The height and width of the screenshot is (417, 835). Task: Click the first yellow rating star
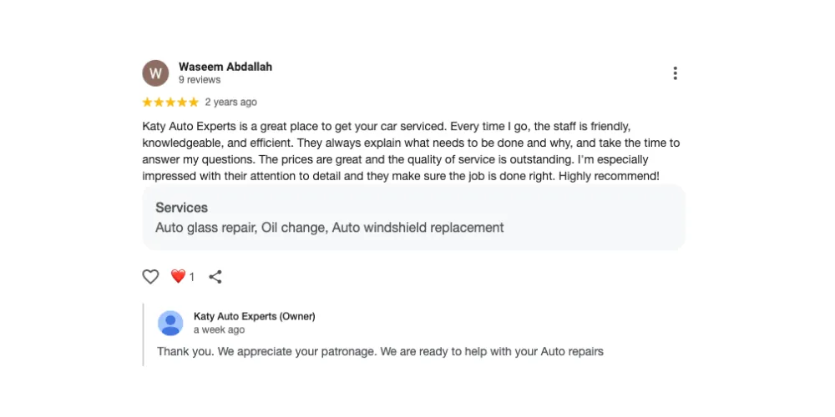pos(148,103)
